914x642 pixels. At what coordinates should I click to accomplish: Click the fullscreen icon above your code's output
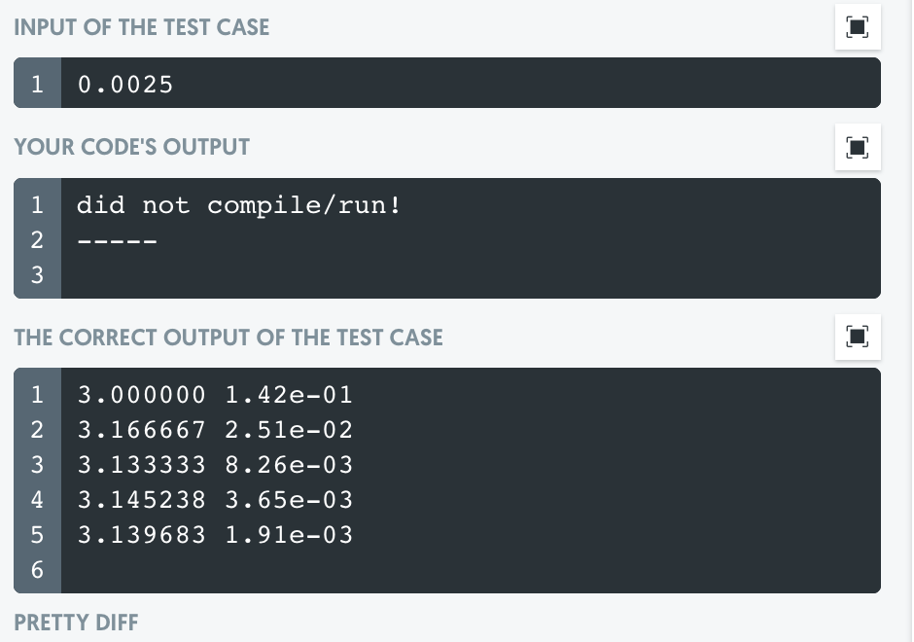coord(857,147)
